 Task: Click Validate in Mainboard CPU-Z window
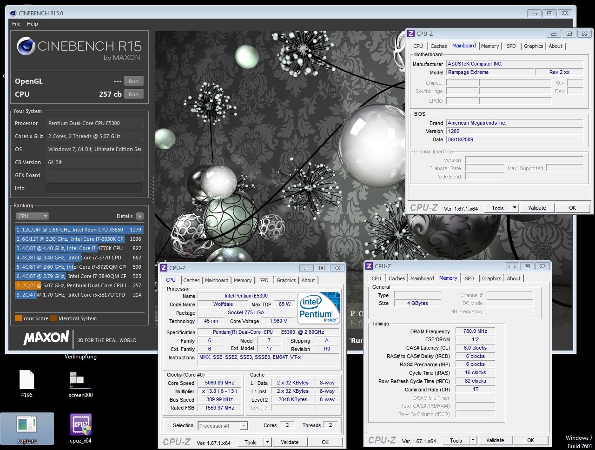click(537, 208)
